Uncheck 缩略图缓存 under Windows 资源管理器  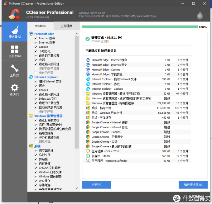(x=36, y=133)
